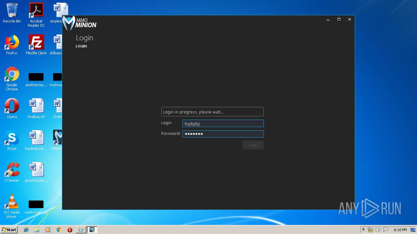Show hidden tray icons arrow
417x234 pixels.
pyautogui.click(x=363, y=229)
